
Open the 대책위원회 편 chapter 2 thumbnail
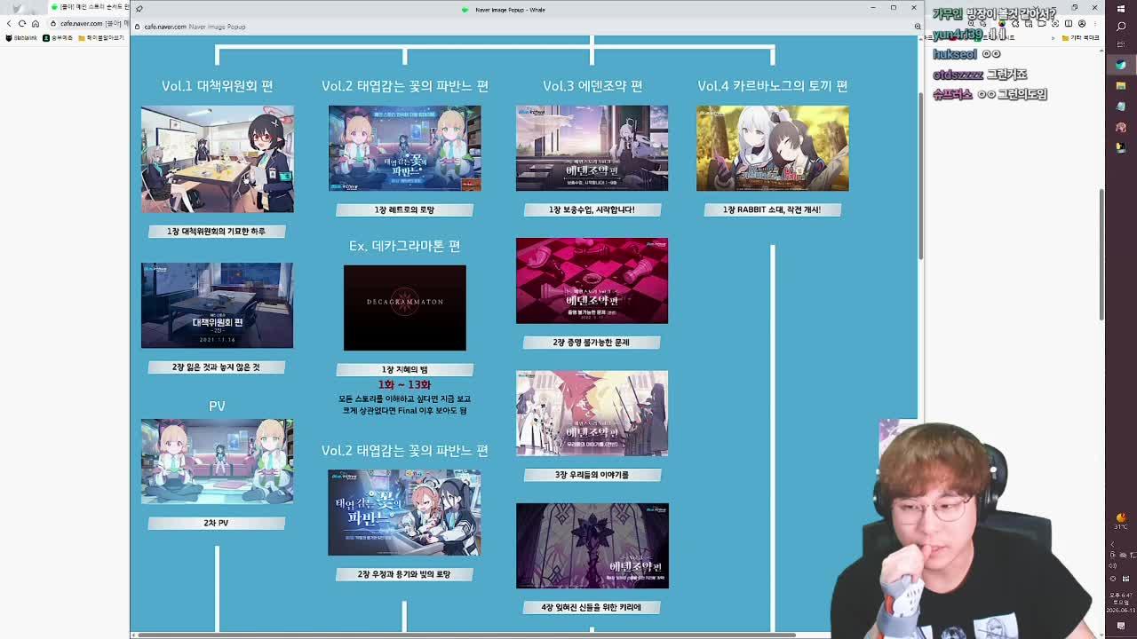click(x=217, y=305)
